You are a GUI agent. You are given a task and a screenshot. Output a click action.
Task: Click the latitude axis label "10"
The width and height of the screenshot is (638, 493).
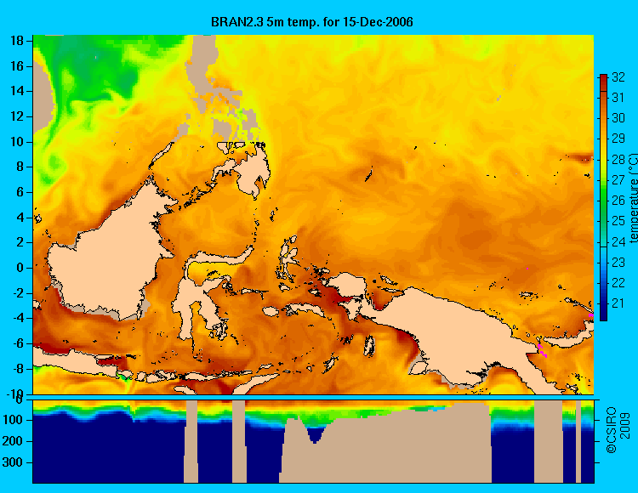[x=17, y=142]
